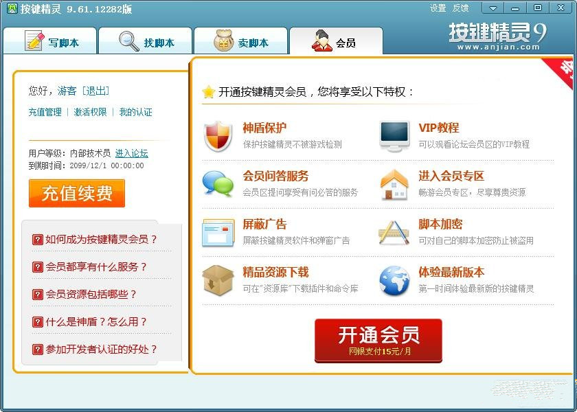Click the 神盾保护 shield icon

218,136
